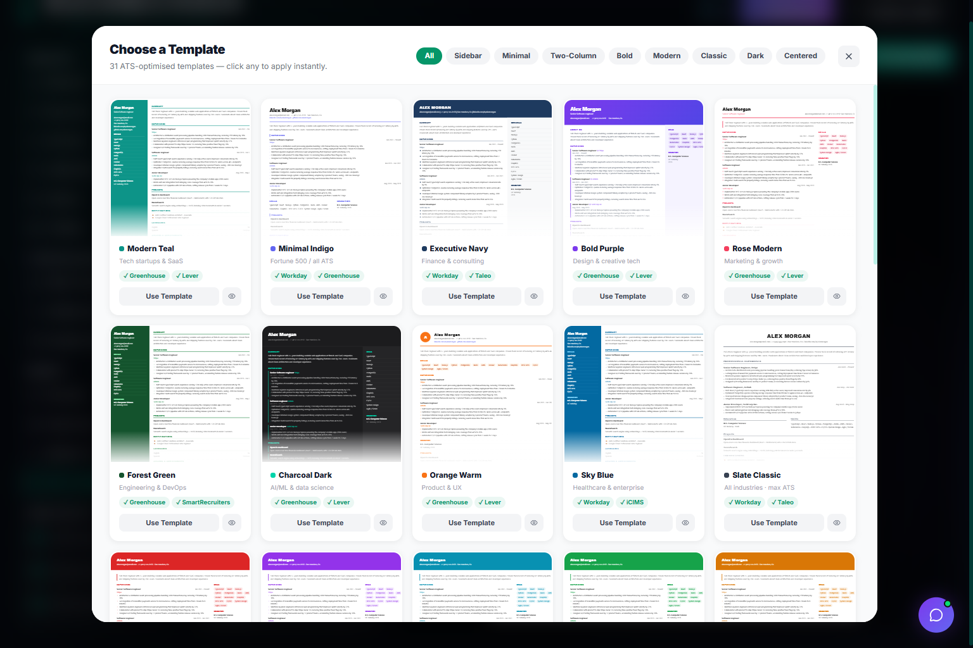Open the green header template in bottom row

pos(634,587)
